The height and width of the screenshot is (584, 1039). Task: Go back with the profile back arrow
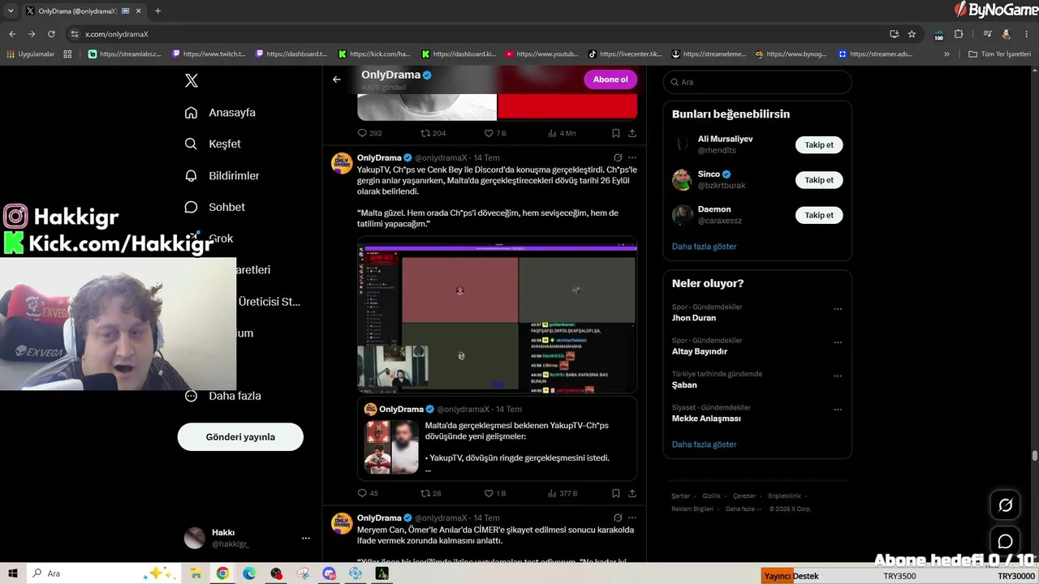pos(337,79)
